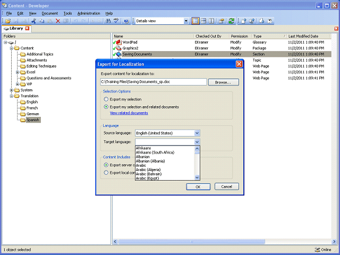
Task: Click the Saving Documents section book icon
Action: [118, 54]
